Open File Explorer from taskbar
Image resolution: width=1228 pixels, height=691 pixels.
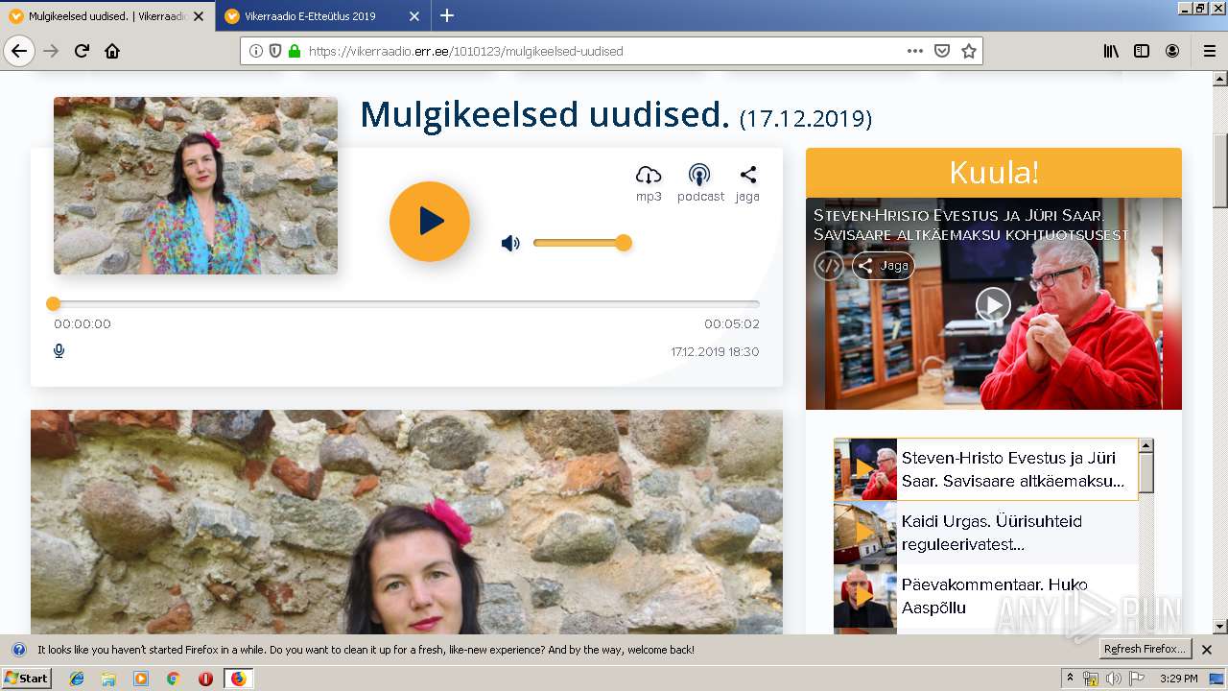coord(108,679)
